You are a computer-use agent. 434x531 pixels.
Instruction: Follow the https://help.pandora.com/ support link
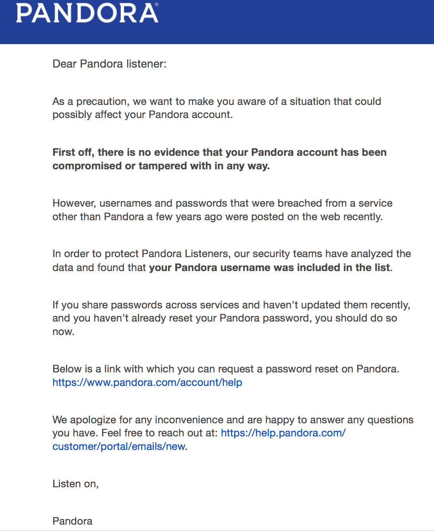(283, 433)
